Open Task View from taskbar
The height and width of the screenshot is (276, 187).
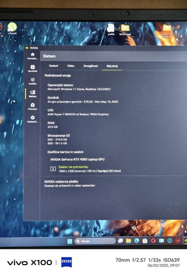coord(121,241)
